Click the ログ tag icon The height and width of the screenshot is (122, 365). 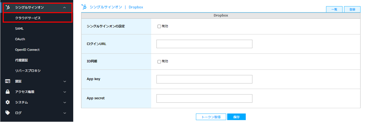[x=8, y=113]
